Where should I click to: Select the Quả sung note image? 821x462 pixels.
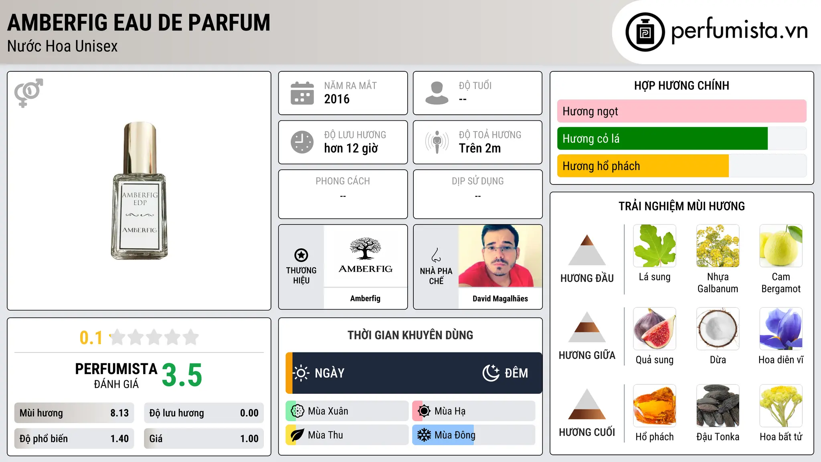click(x=655, y=329)
